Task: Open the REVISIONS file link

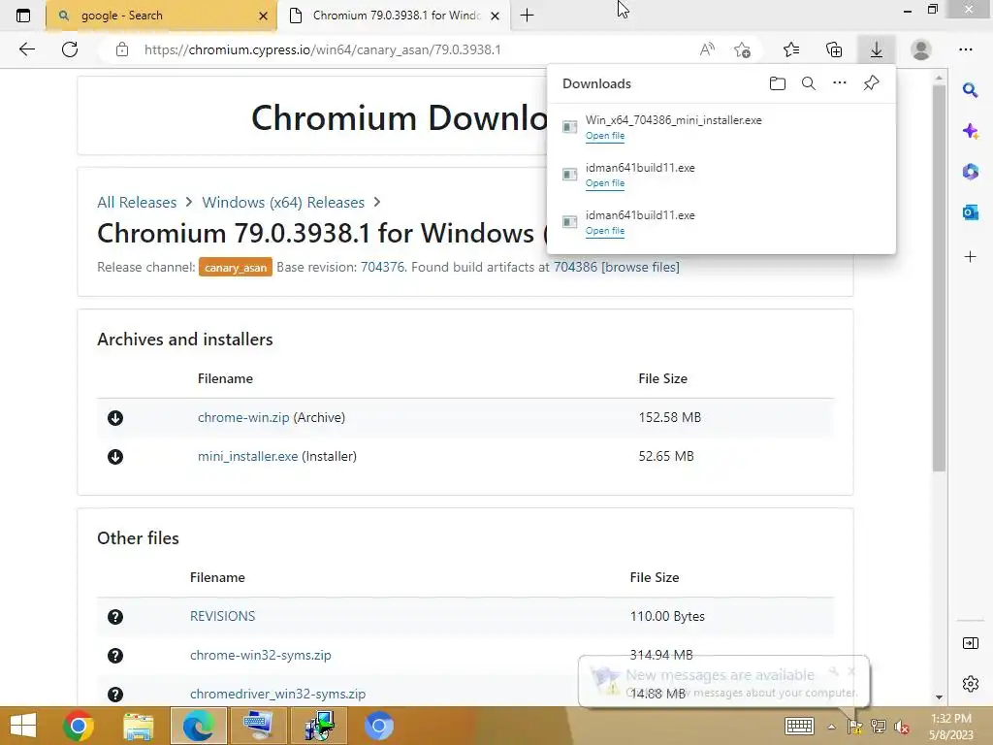Action: (x=222, y=616)
